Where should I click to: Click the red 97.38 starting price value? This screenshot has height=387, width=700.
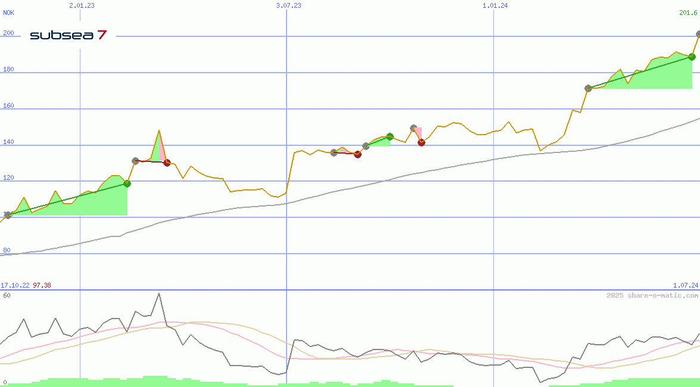[x=42, y=286]
